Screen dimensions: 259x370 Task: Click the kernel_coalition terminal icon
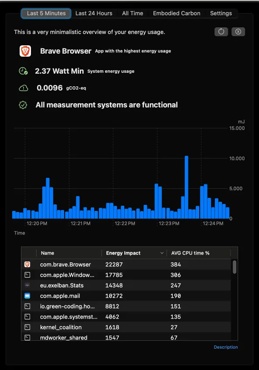click(x=27, y=327)
